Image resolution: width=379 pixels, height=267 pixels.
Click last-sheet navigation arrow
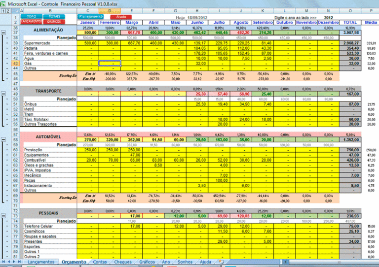(x=19, y=262)
